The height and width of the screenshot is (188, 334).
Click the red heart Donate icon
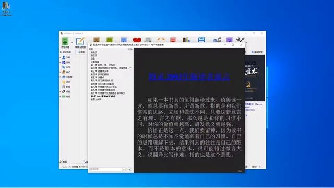click(x=137, y=40)
